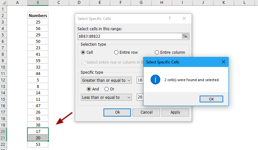Click the Cancel button

(x=146, y=112)
